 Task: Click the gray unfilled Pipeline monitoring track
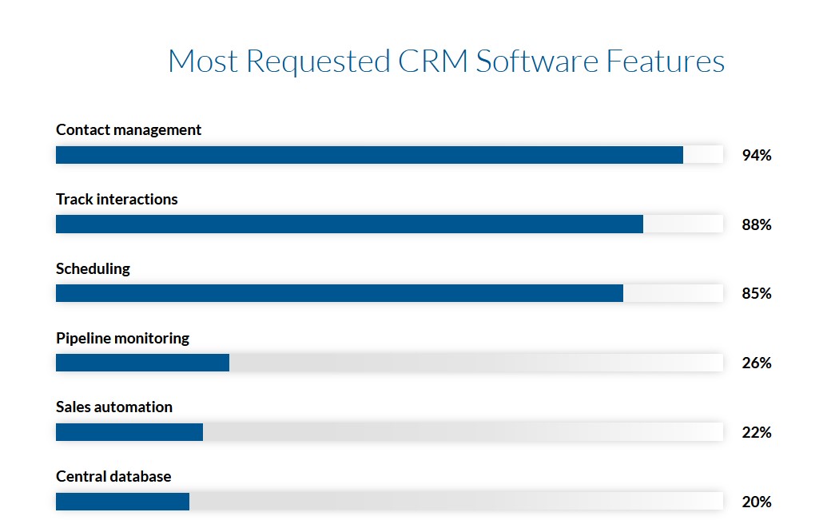475,363
